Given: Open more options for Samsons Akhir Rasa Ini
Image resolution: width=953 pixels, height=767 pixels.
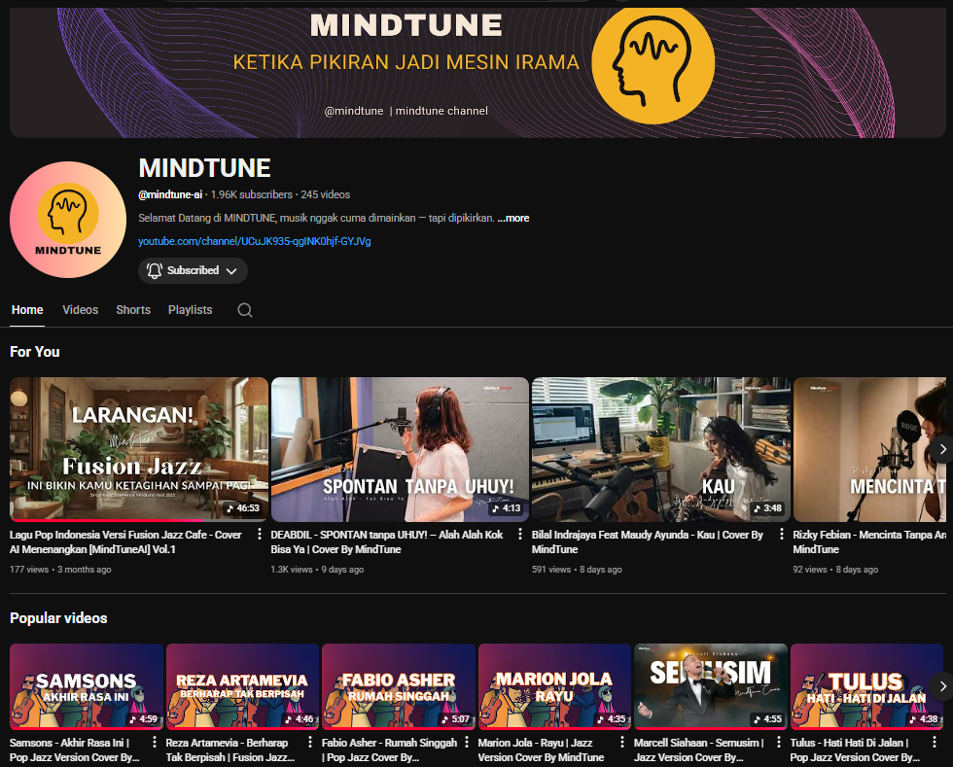Looking at the screenshot, I should (155, 743).
